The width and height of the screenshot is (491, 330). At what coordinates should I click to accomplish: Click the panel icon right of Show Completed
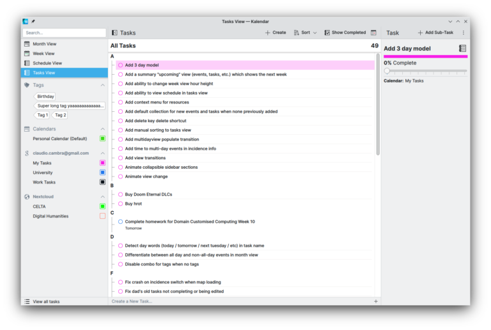(x=373, y=33)
